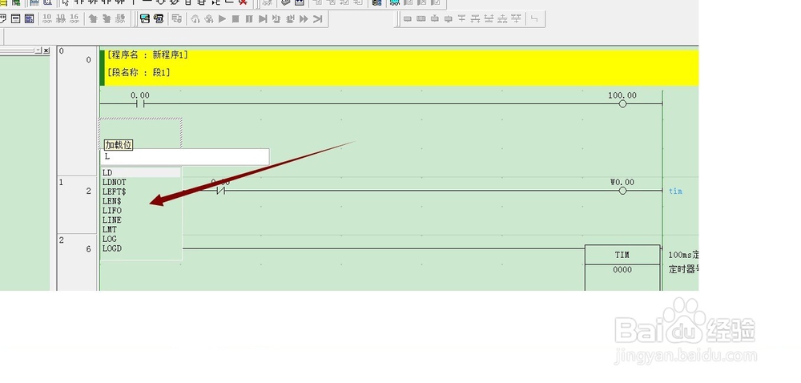Start simulation with the Run play icon
This screenshot has width=801, height=383.
(x=222, y=19)
